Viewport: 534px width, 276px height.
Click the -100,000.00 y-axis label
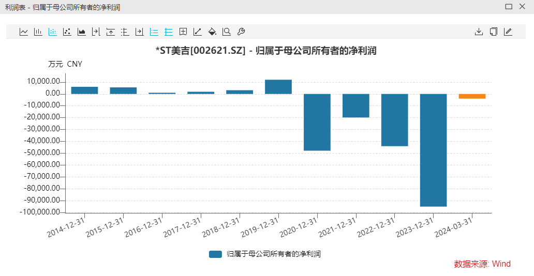coord(40,212)
